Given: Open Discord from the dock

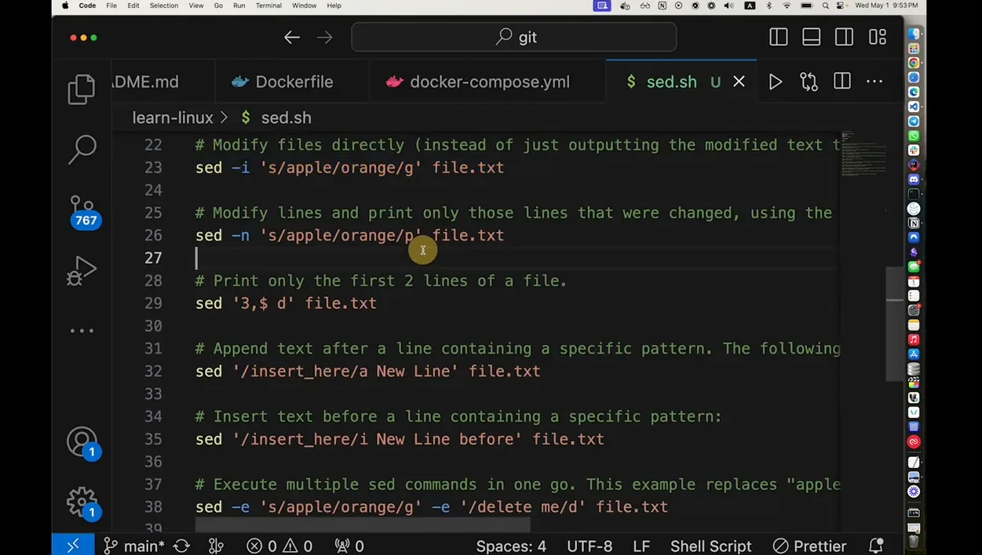Looking at the screenshot, I should [914, 180].
